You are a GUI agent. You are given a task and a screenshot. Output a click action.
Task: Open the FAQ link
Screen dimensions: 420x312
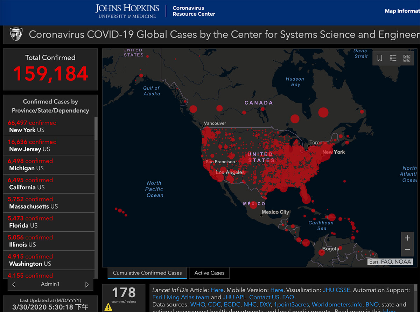coord(288,297)
